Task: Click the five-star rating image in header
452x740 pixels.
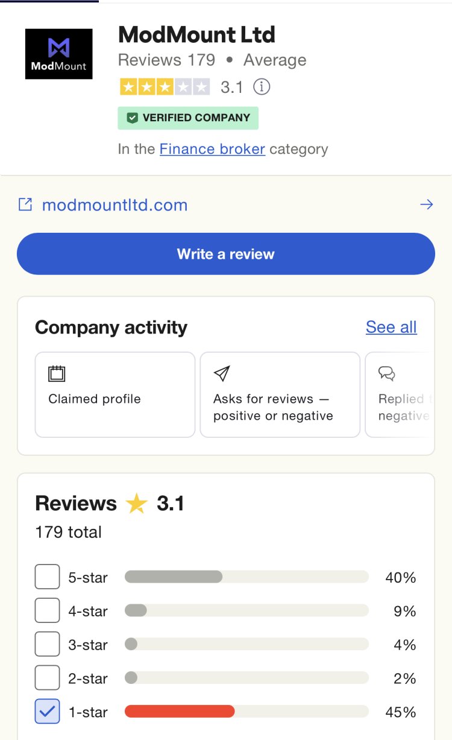Action: point(165,87)
